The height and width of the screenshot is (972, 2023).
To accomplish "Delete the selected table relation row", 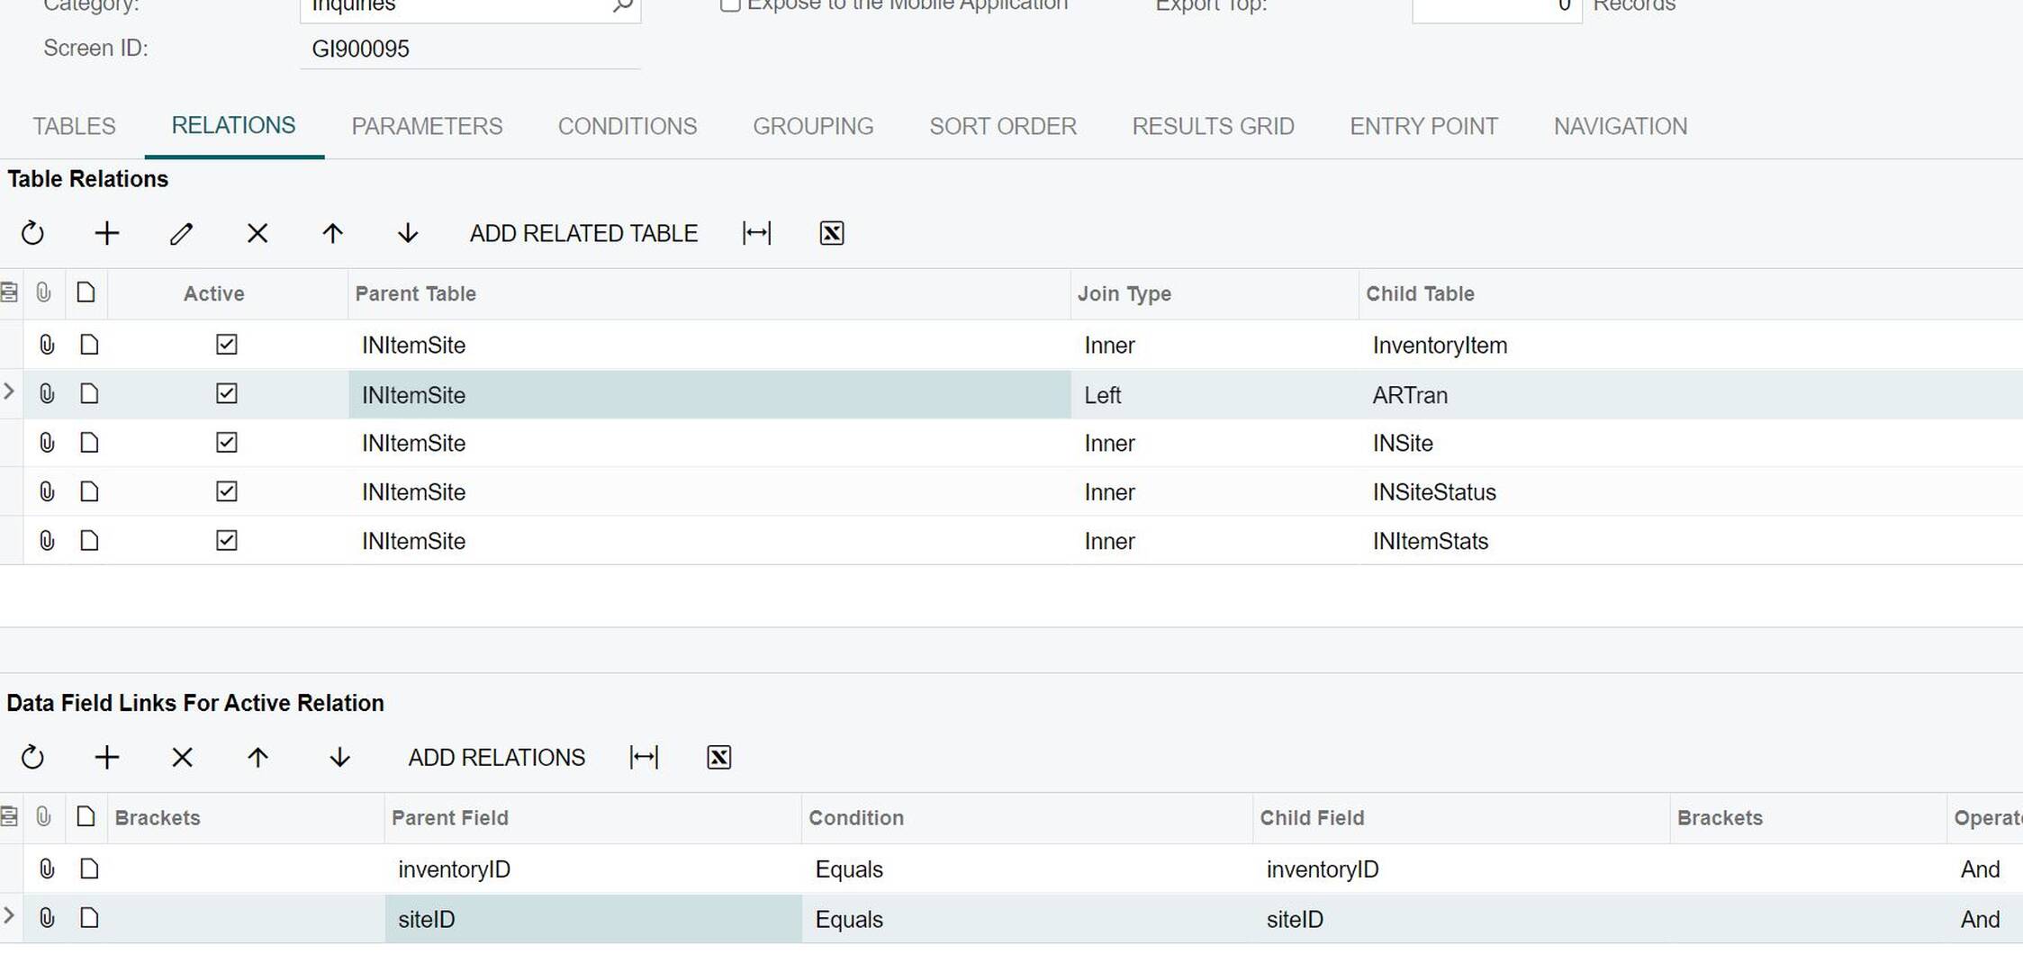I will [x=257, y=233].
